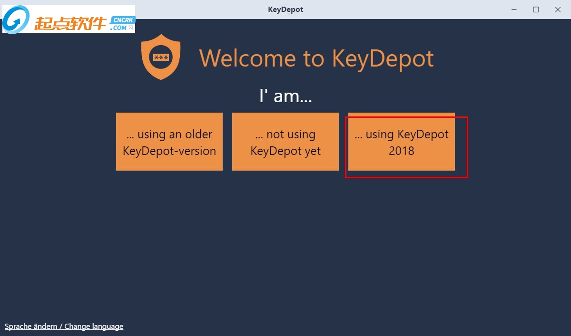Click the empty title bar right of KeyDepot
571x336 pixels.
tap(404, 10)
